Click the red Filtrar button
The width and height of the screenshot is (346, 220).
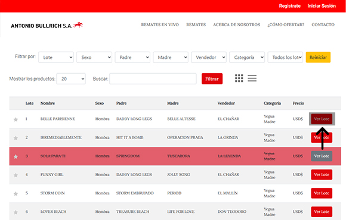coord(212,78)
